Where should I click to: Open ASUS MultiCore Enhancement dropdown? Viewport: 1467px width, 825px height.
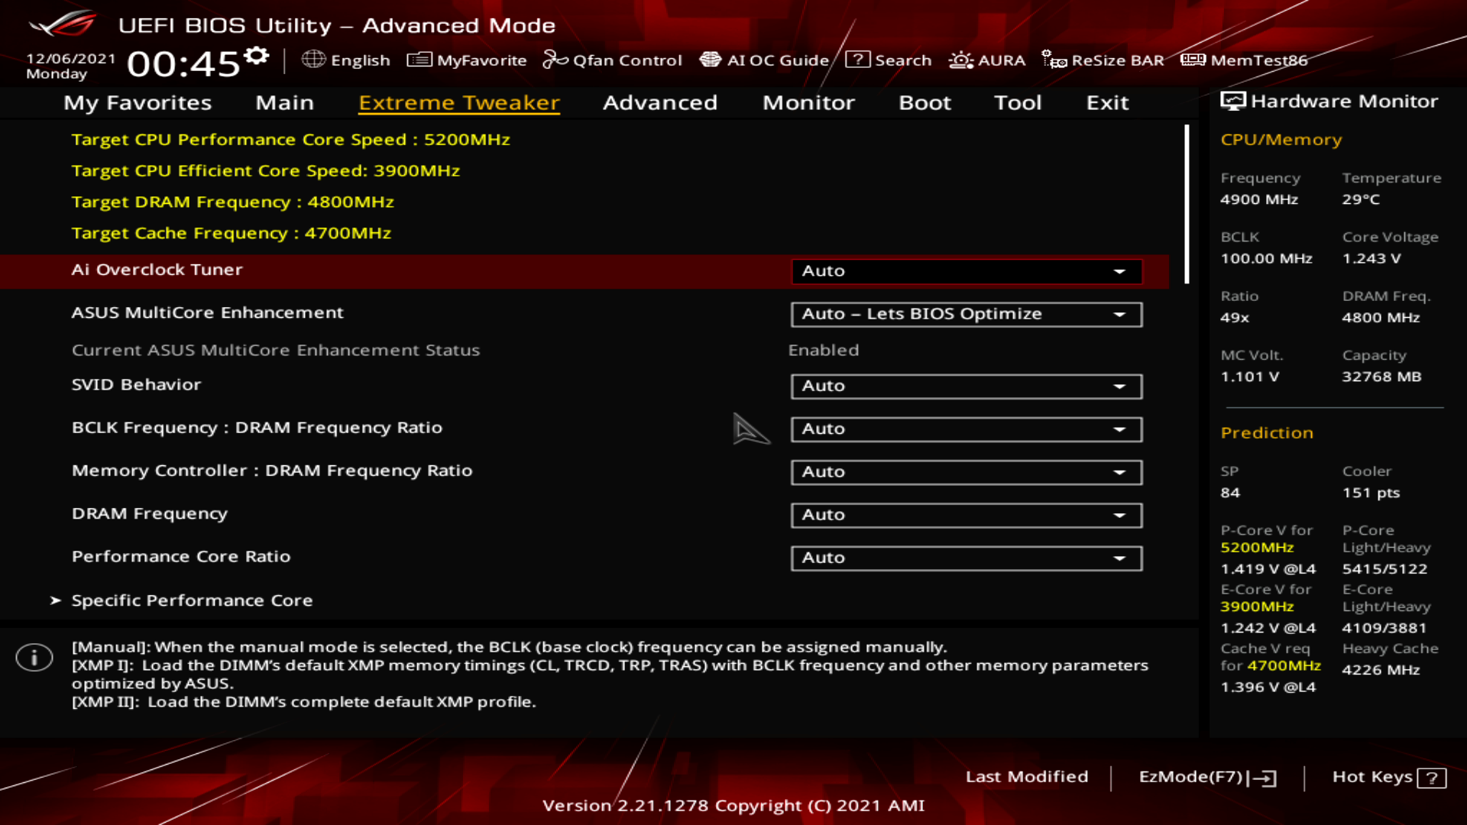[x=966, y=314]
